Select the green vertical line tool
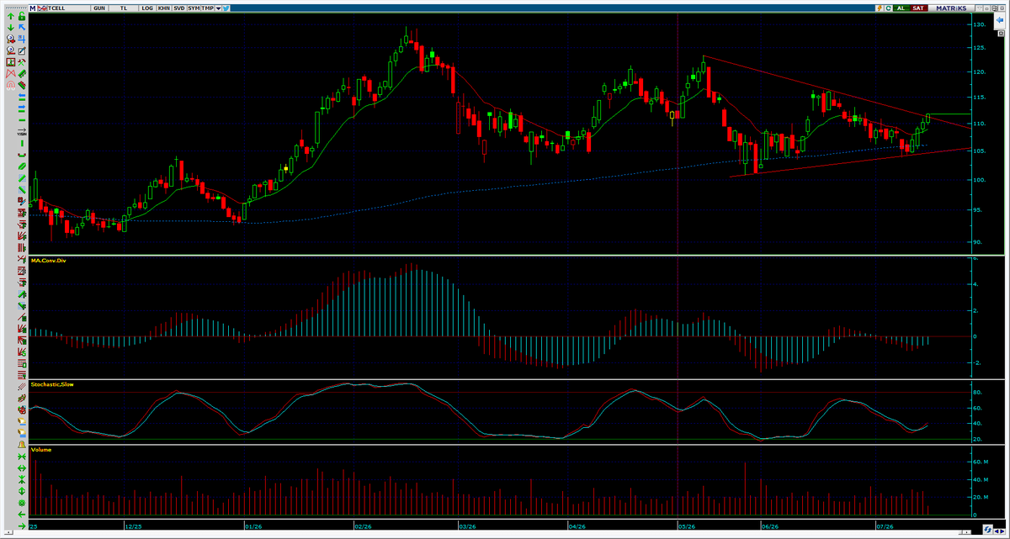1010x539 pixels. tap(22, 143)
